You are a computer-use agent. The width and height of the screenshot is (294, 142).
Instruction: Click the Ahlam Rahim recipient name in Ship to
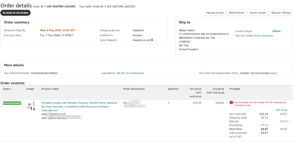coord(187,30)
